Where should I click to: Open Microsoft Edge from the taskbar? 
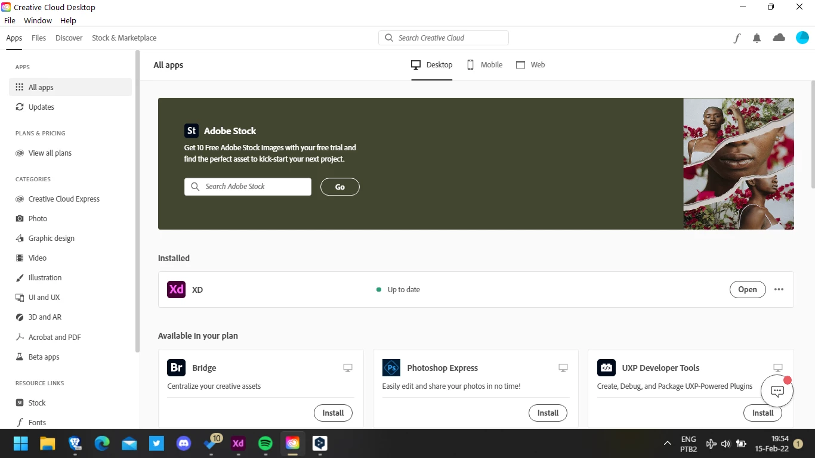pyautogui.click(x=102, y=443)
